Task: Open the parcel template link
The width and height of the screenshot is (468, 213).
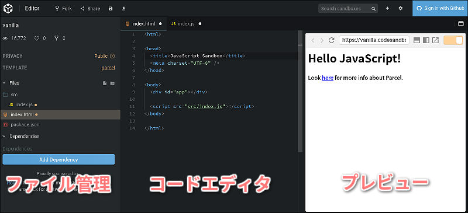Action: 108,68
